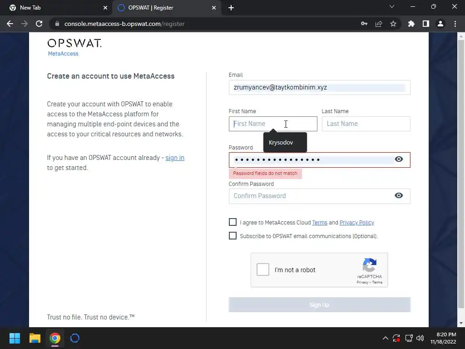Click the vertical scrollbar thumb
Screen dimensions: 465x349
461,174
